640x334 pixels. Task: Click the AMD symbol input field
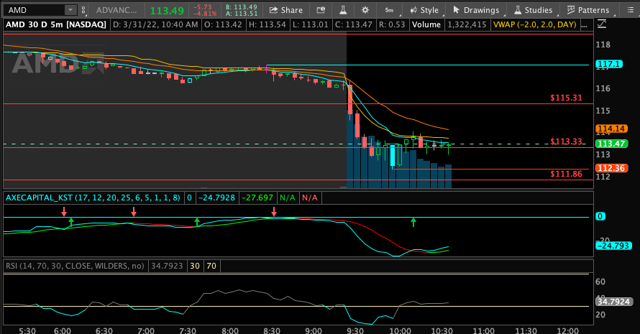pos(34,10)
